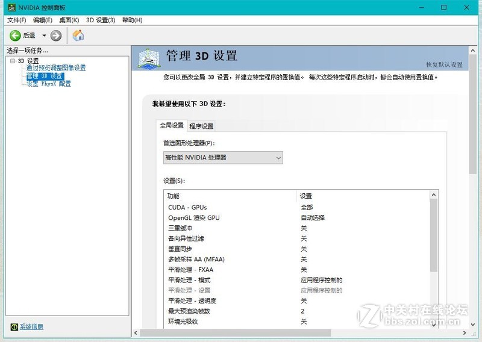The width and height of the screenshot is (482, 342).
Task: Select 设置 PhysX 配置 in the task tree
Action: [49, 84]
